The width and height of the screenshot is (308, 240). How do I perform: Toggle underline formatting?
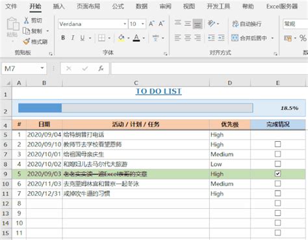pyautogui.click(x=83, y=38)
